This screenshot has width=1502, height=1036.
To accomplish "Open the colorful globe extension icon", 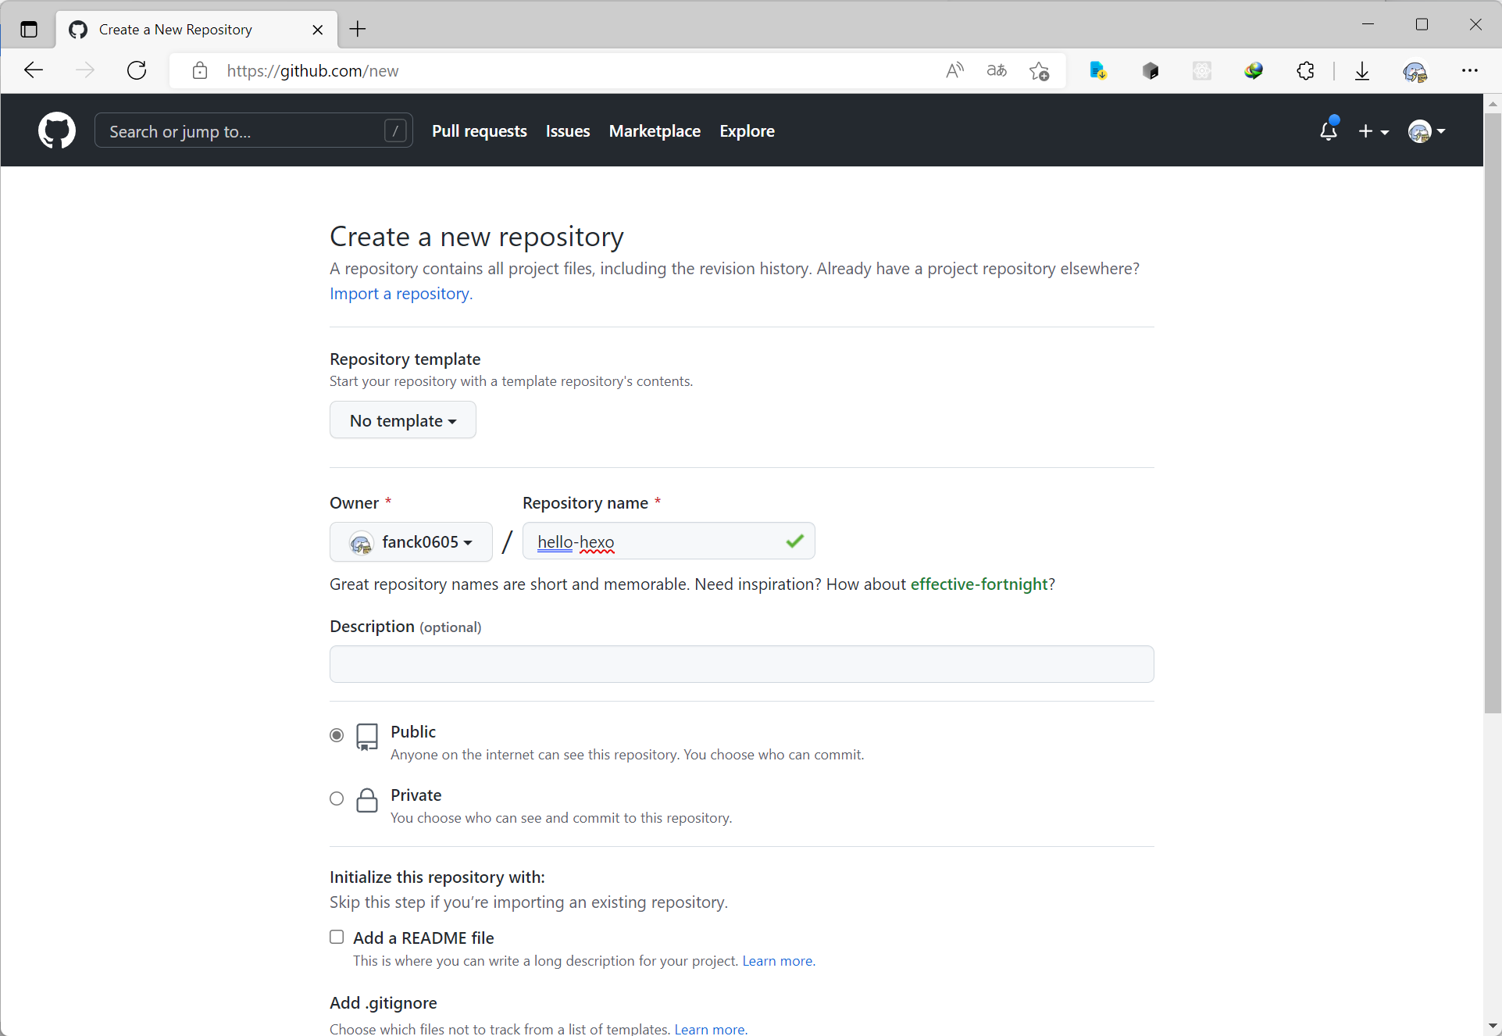I will tap(1254, 70).
